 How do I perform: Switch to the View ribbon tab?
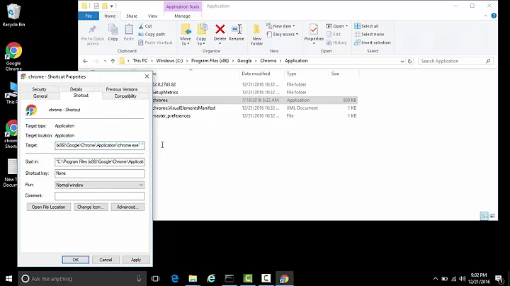[152, 16]
